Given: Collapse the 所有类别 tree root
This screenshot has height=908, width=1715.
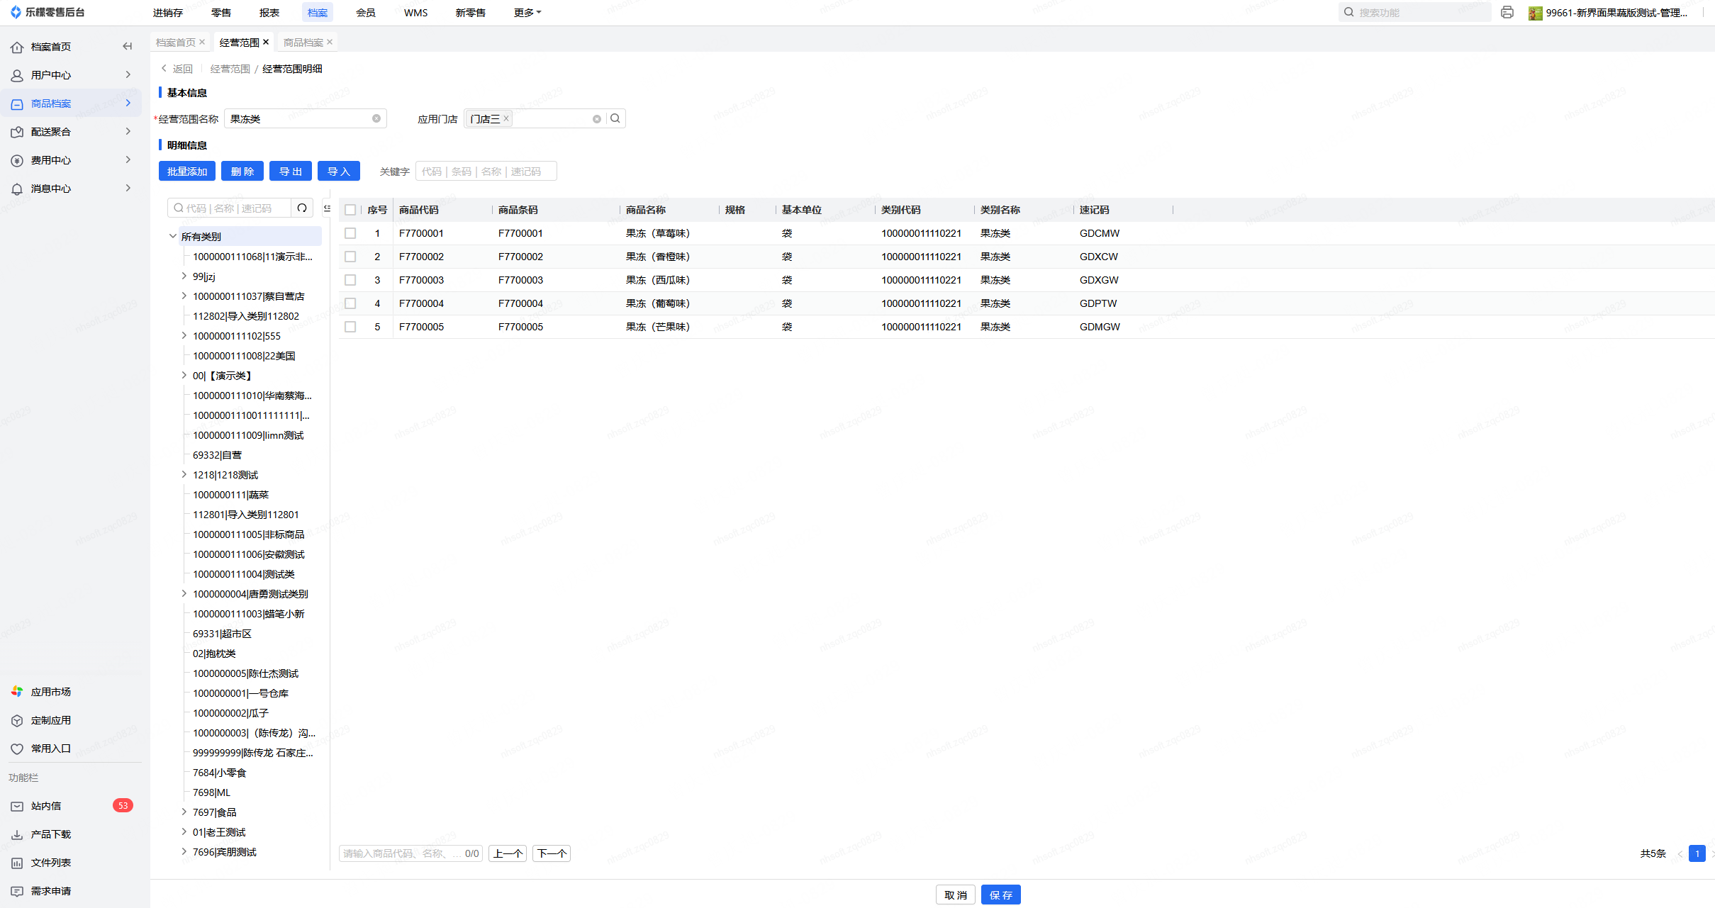Looking at the screenshot, I should coord(172,236).
